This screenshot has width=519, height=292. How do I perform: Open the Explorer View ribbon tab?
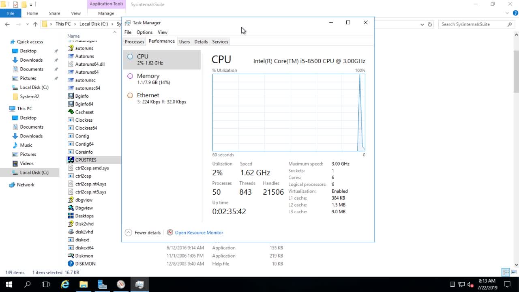76,13
